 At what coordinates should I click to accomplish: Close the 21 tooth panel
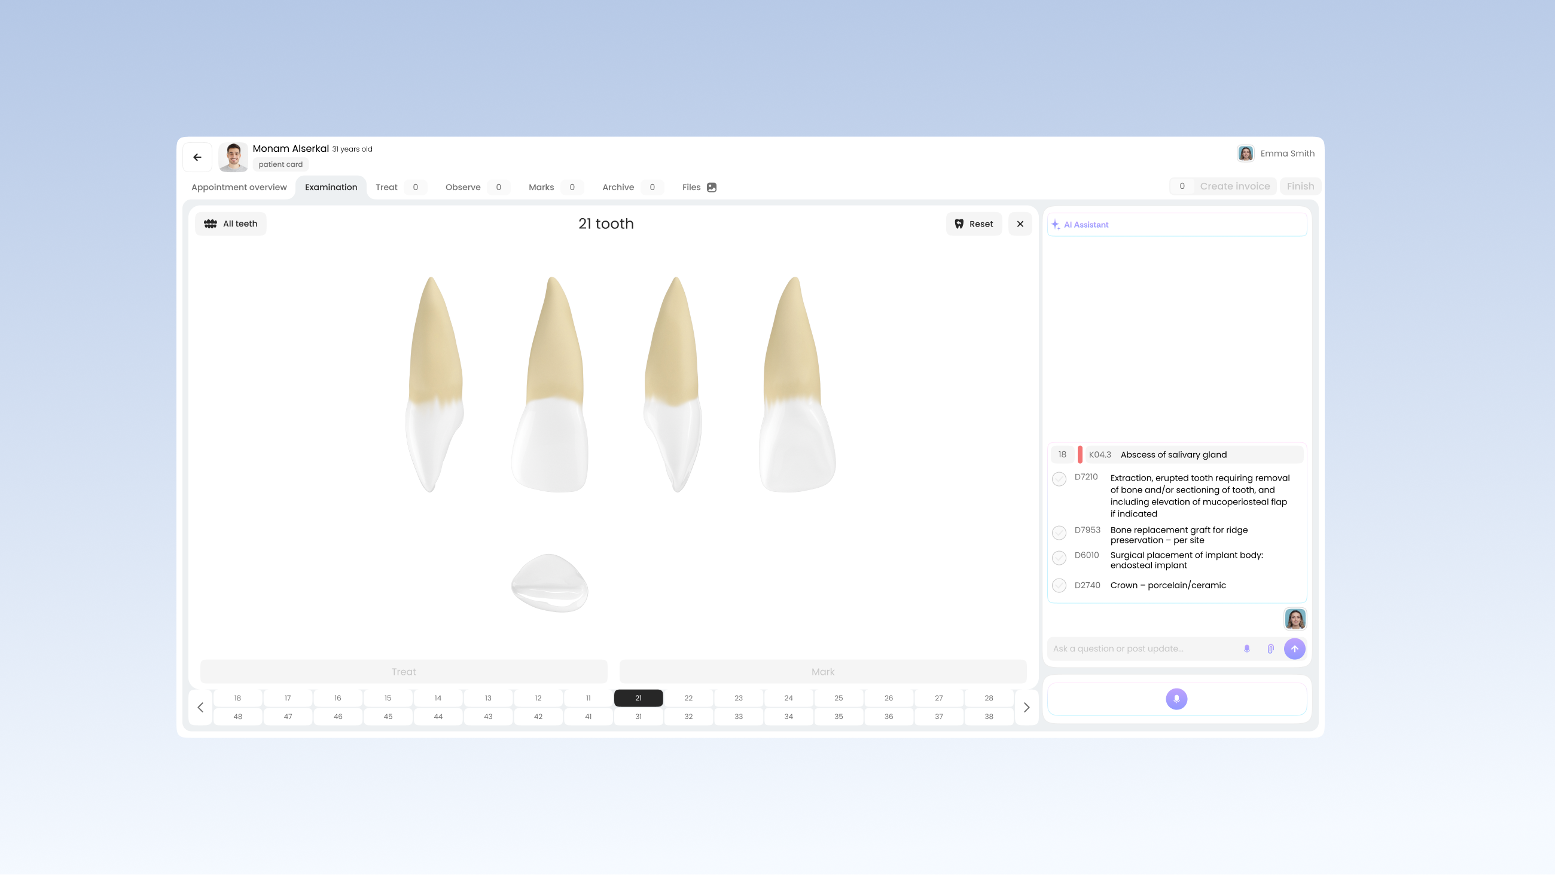click(x=1020, y=224)
